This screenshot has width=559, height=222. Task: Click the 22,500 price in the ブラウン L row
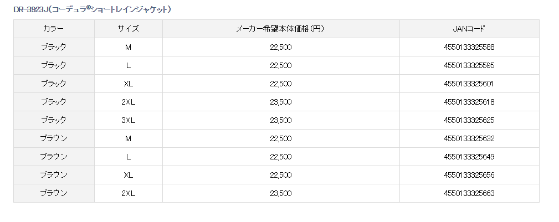pyautogui.click(x=280, y=157)
